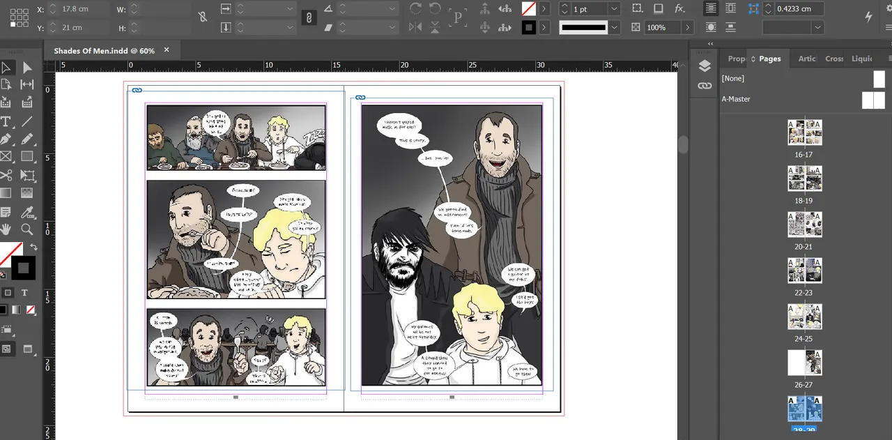
Task: Click the Quick Apply lightning icon
Action: coord(869,16)
